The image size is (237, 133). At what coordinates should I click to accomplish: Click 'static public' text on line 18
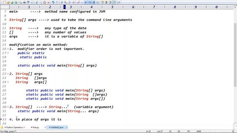(x=33, y=57)
